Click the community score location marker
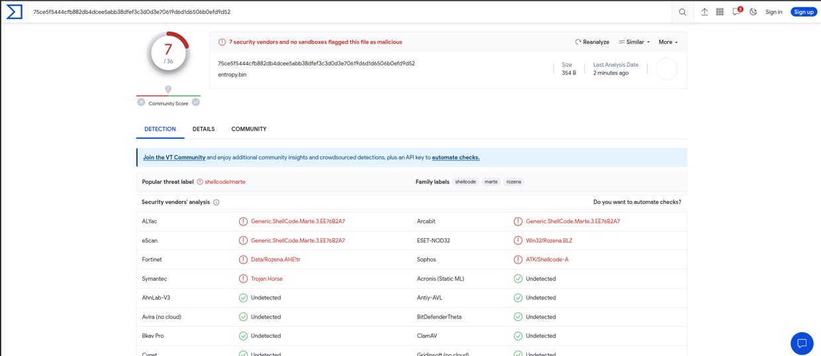 click(x=168, y=89)
